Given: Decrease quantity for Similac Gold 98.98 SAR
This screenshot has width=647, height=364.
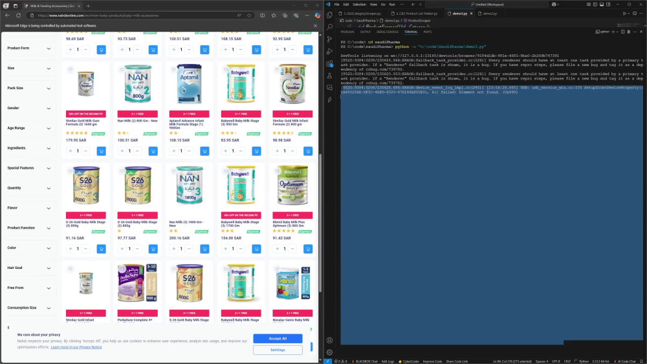Looking at the screenshot, I should click(x=292, y=151).
